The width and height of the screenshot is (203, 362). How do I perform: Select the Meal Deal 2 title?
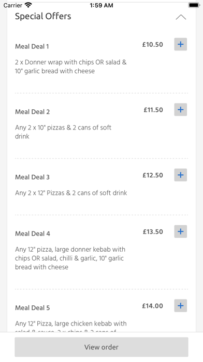pos(33,112)
